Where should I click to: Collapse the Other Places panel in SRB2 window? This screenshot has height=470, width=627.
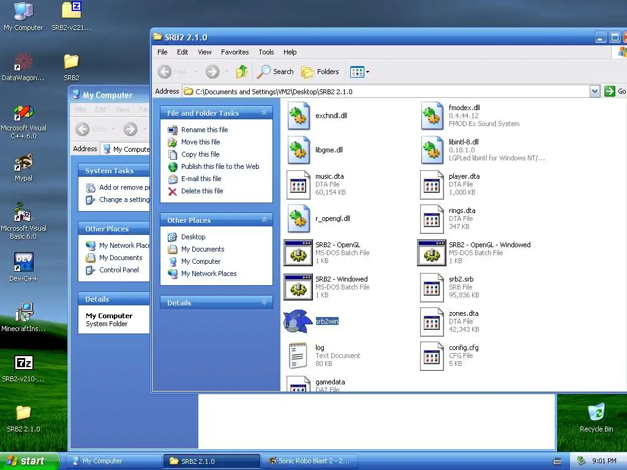(x=264, y=220)
